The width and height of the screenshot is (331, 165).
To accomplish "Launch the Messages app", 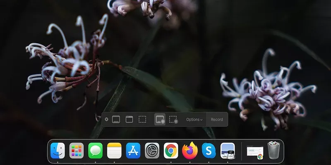I will coord(96,151).
